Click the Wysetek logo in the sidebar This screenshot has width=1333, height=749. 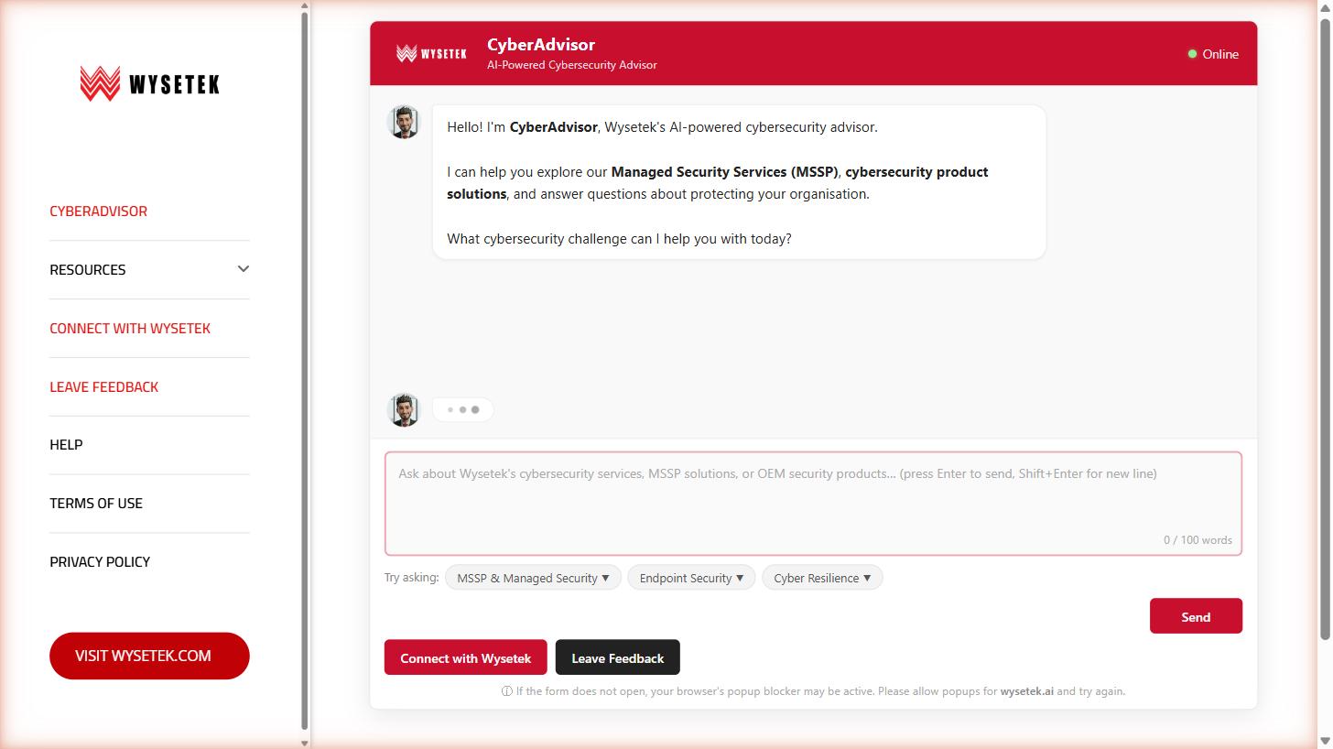(149, 82)
